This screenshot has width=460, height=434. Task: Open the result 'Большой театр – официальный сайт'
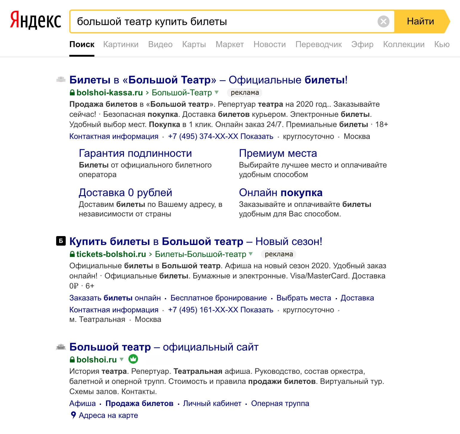coord(164,347)
